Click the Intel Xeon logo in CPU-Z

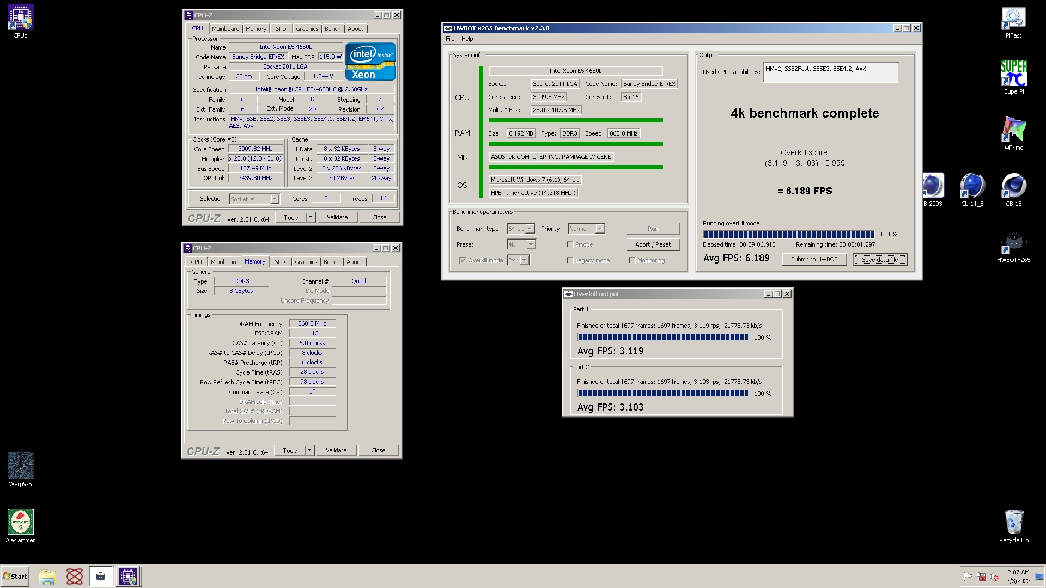tap(370, 62)
